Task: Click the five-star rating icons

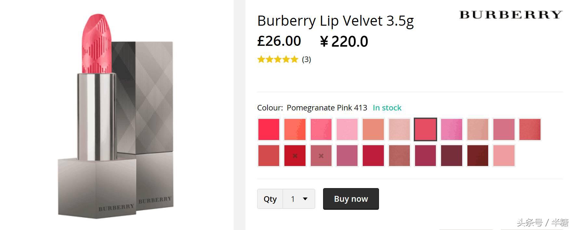Action: click(x=278, y=59)
